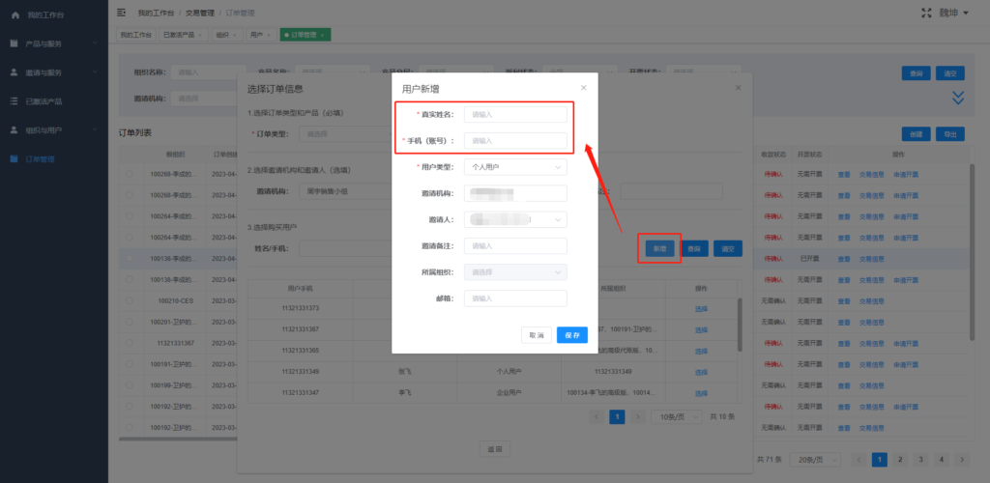This screenshot has height=483, width=990.
Task: Go to previous page in order list pagination
Action: 859,460
